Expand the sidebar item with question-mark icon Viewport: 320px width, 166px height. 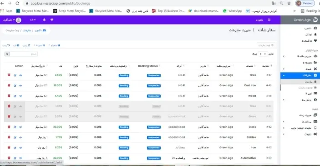tap(300, 100)
